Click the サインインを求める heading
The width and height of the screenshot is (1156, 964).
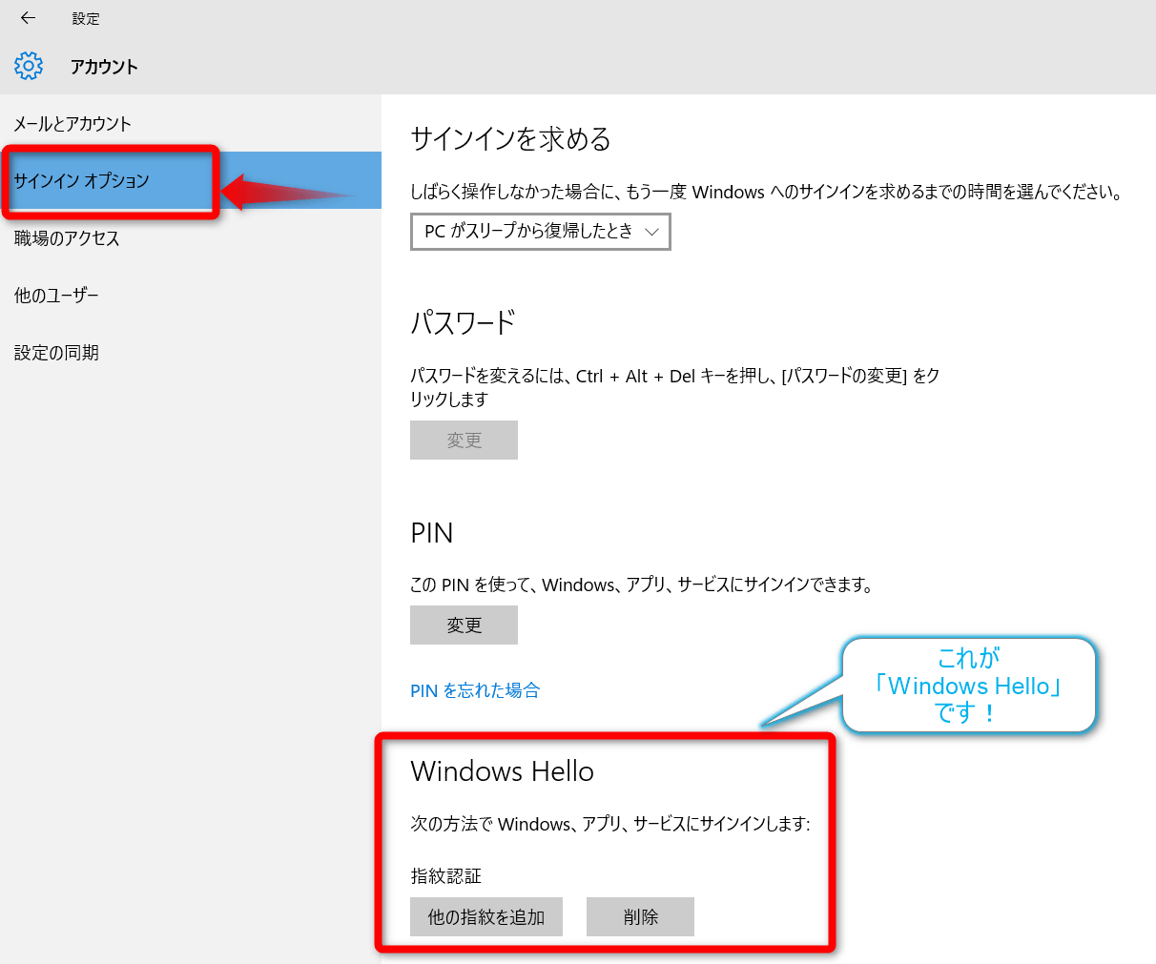point(510,139)
